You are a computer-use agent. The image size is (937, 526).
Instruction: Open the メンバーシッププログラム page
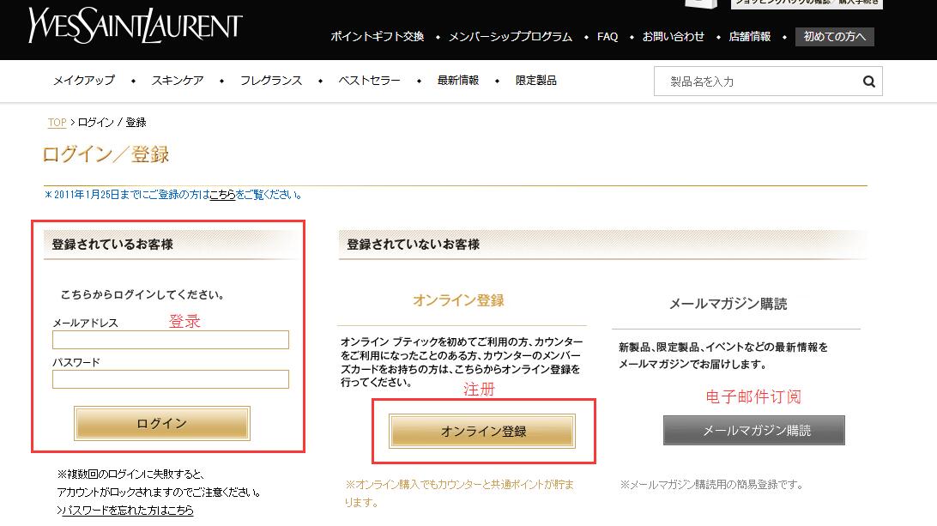point(511,37)
